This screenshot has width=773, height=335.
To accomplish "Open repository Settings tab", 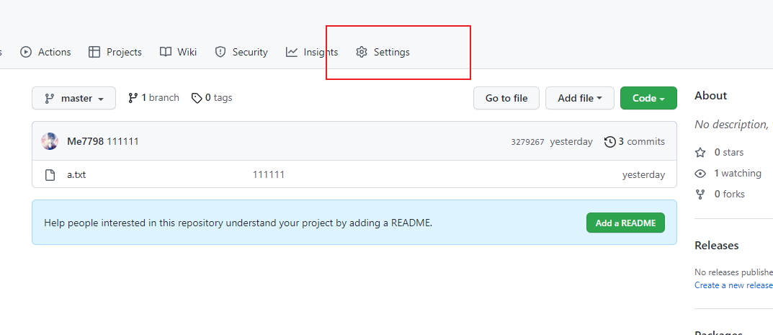I will [x=383, y=52].
